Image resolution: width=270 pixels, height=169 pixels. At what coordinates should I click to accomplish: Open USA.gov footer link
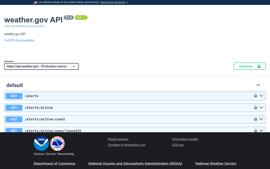pyautogui.click(x=178, y=145)
